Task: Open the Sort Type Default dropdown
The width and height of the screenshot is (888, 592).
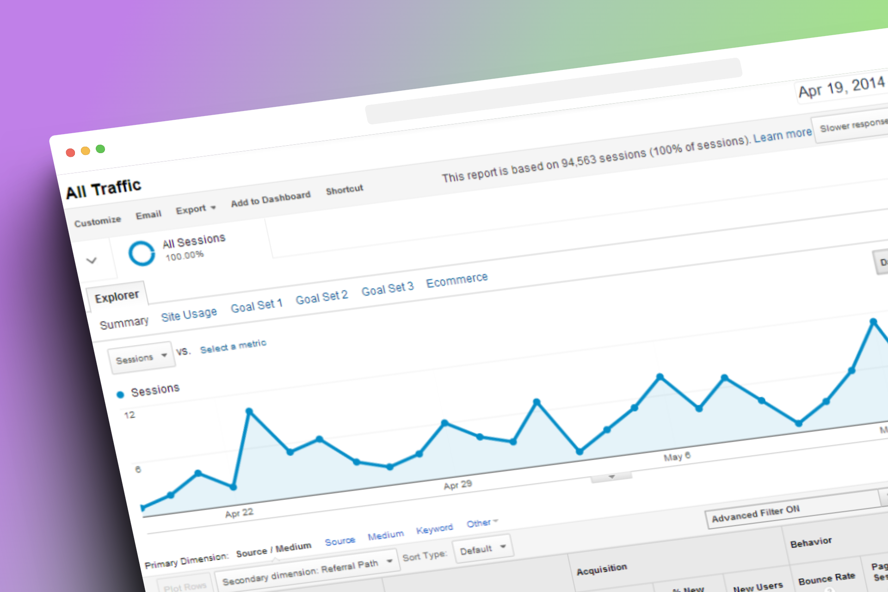Action: pos(482,549)
